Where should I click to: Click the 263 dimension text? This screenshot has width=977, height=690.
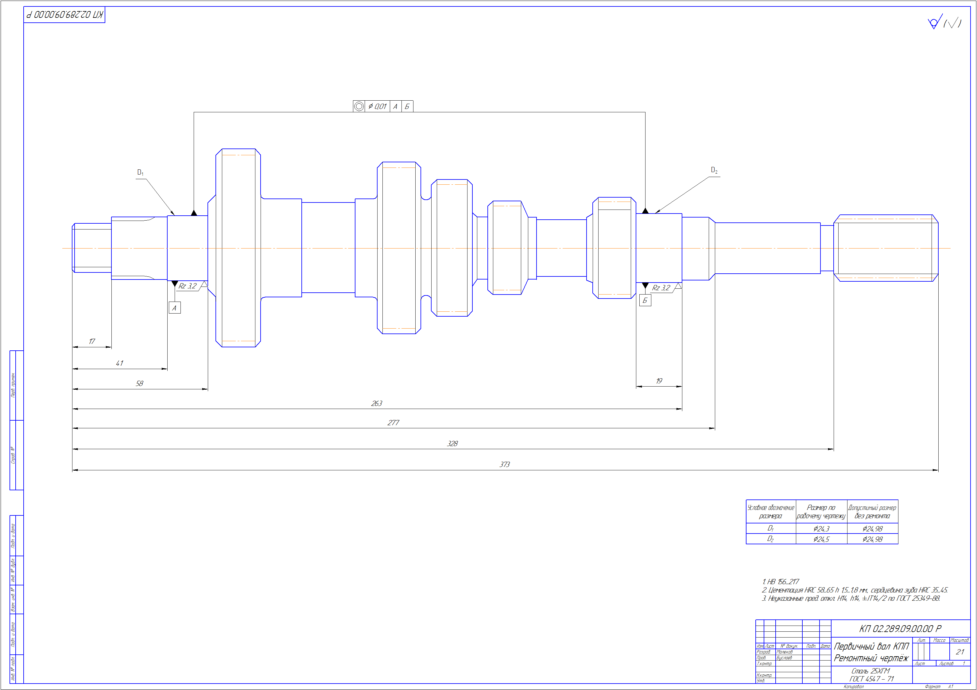coord(377,403)
